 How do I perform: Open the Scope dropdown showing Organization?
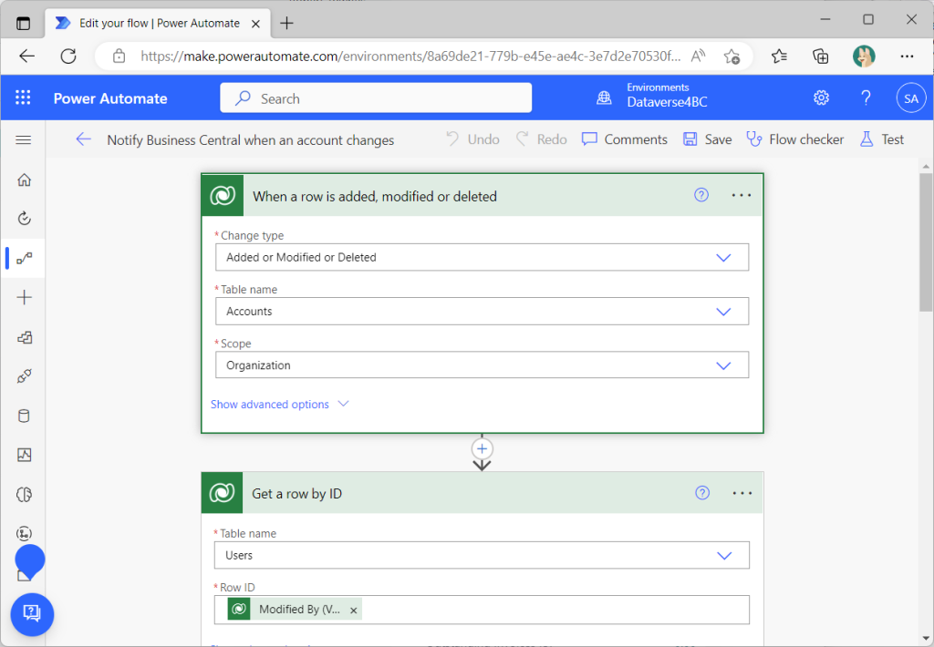tap(482, 365)
